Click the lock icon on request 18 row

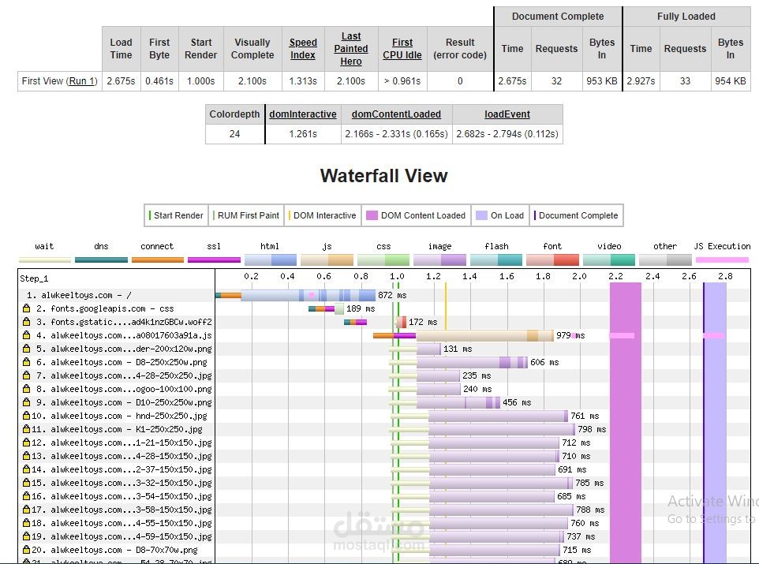(x=26, y=523)
